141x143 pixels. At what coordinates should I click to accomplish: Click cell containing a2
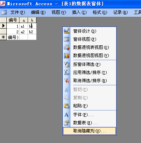24,32
